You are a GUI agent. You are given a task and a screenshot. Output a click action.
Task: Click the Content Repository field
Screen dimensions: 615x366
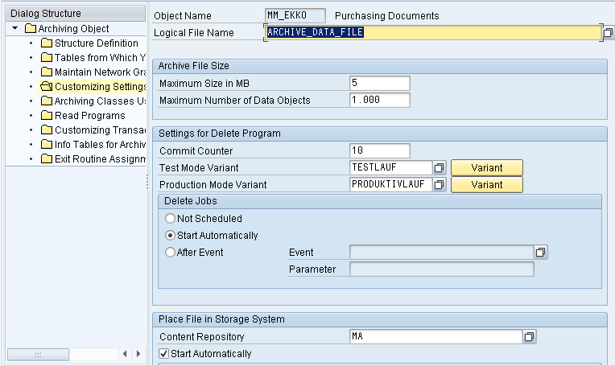435,336
